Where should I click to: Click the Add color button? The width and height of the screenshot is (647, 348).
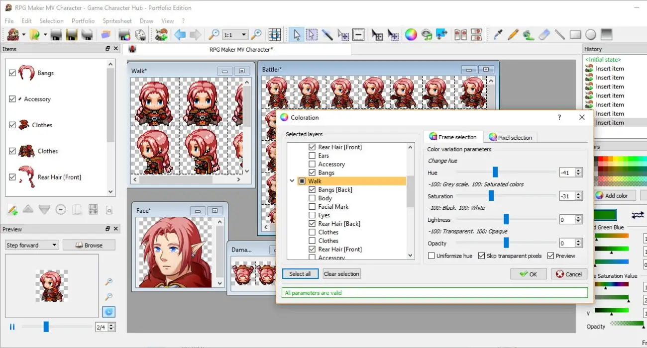[x=615, y=195]
